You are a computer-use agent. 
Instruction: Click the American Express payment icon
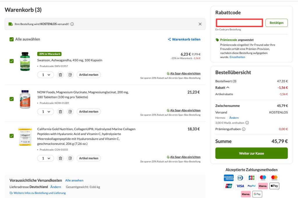coord(229,178)
